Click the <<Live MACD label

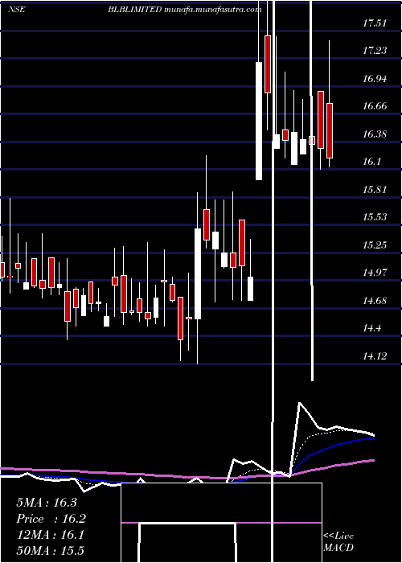coord(338,541)
